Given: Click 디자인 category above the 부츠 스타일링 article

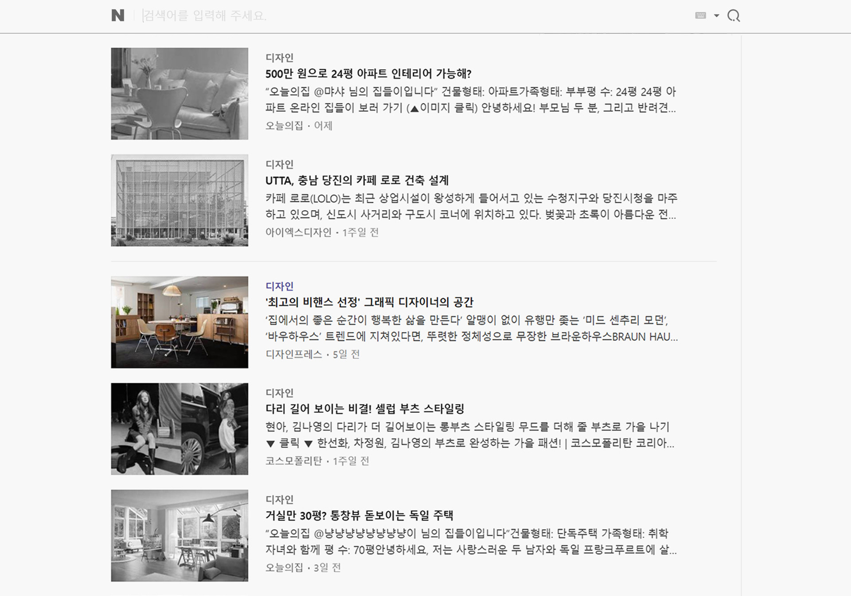Looking at the screenshot, I should click(279, 393).
